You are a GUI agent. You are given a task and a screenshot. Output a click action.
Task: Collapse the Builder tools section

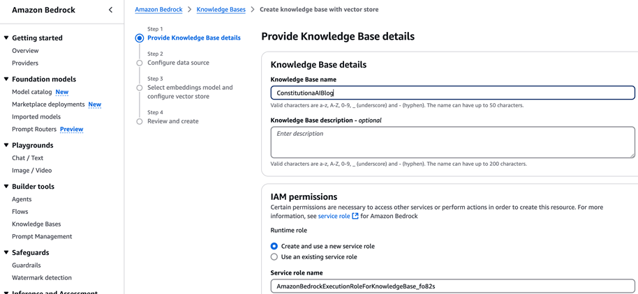6,187
